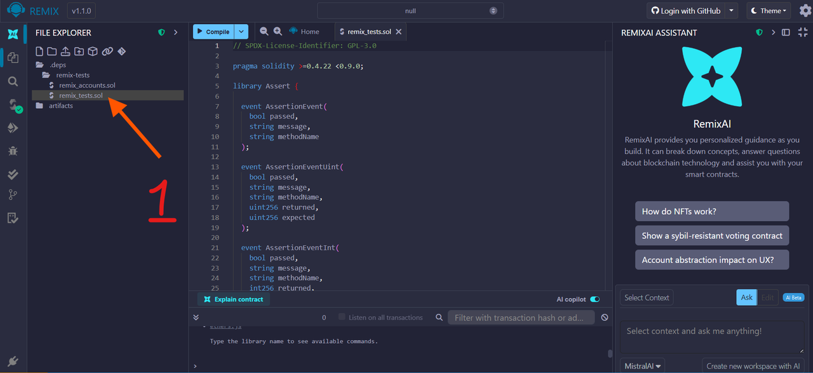
Task: Open the Theme dropdown
Action: 769,11
